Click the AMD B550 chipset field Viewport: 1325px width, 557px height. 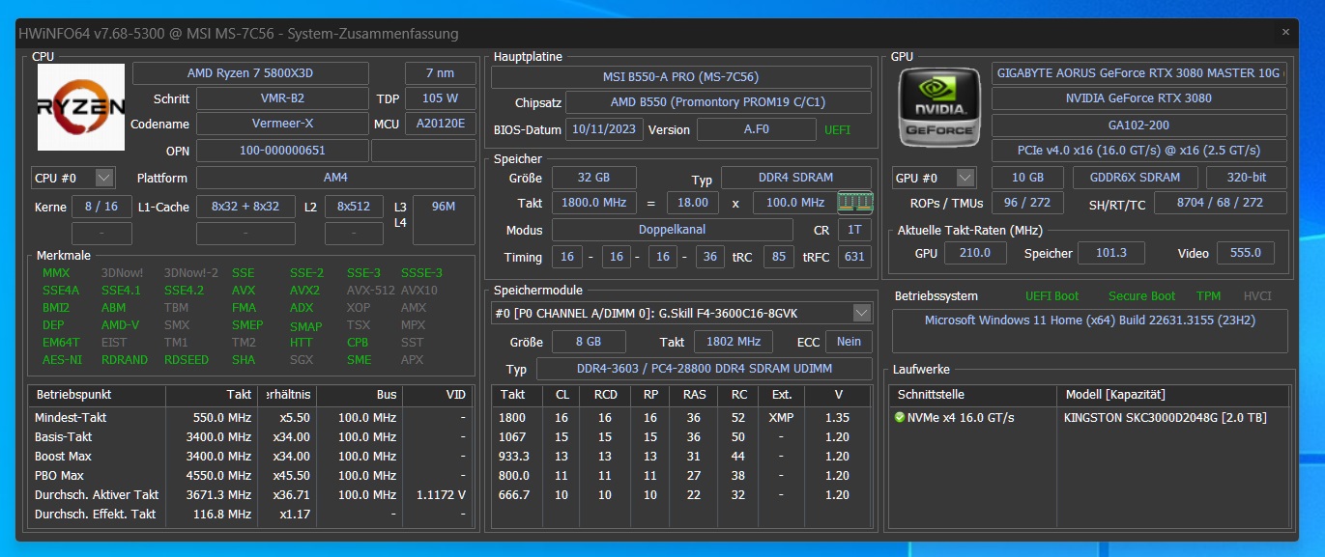coord(717,102)
